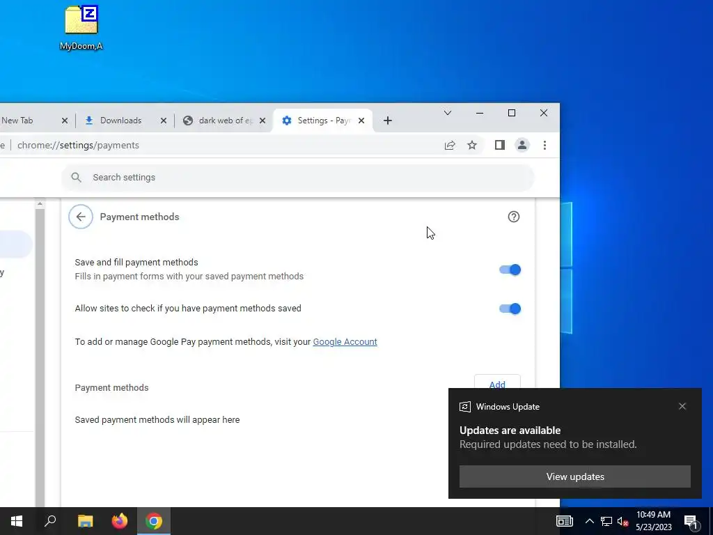Click the globe icon on dark web tab
This screenshot has height=535, width=713.
click(188, 121)
